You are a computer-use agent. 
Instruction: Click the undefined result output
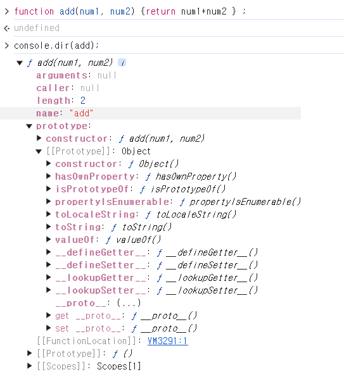pos(37,28)
